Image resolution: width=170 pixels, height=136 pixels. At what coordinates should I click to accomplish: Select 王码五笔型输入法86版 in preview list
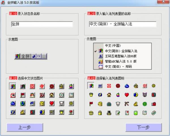click(x=121, y=56)
